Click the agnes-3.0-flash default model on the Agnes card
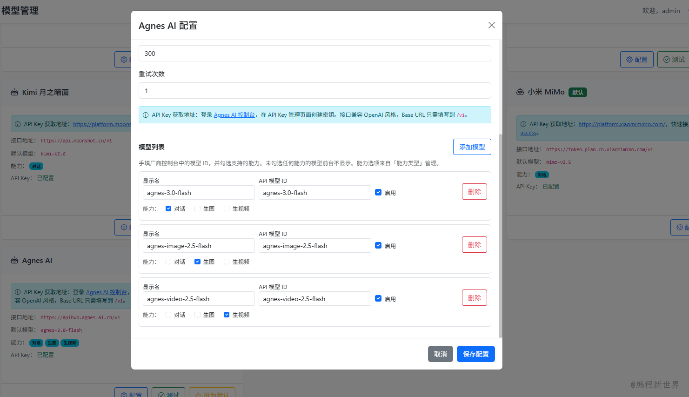The image size is (689, 397). coord(61,330)
